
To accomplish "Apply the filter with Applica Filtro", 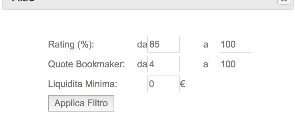I will 81,103.
